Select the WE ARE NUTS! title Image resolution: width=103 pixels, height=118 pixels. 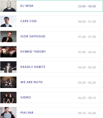point(31,82)
